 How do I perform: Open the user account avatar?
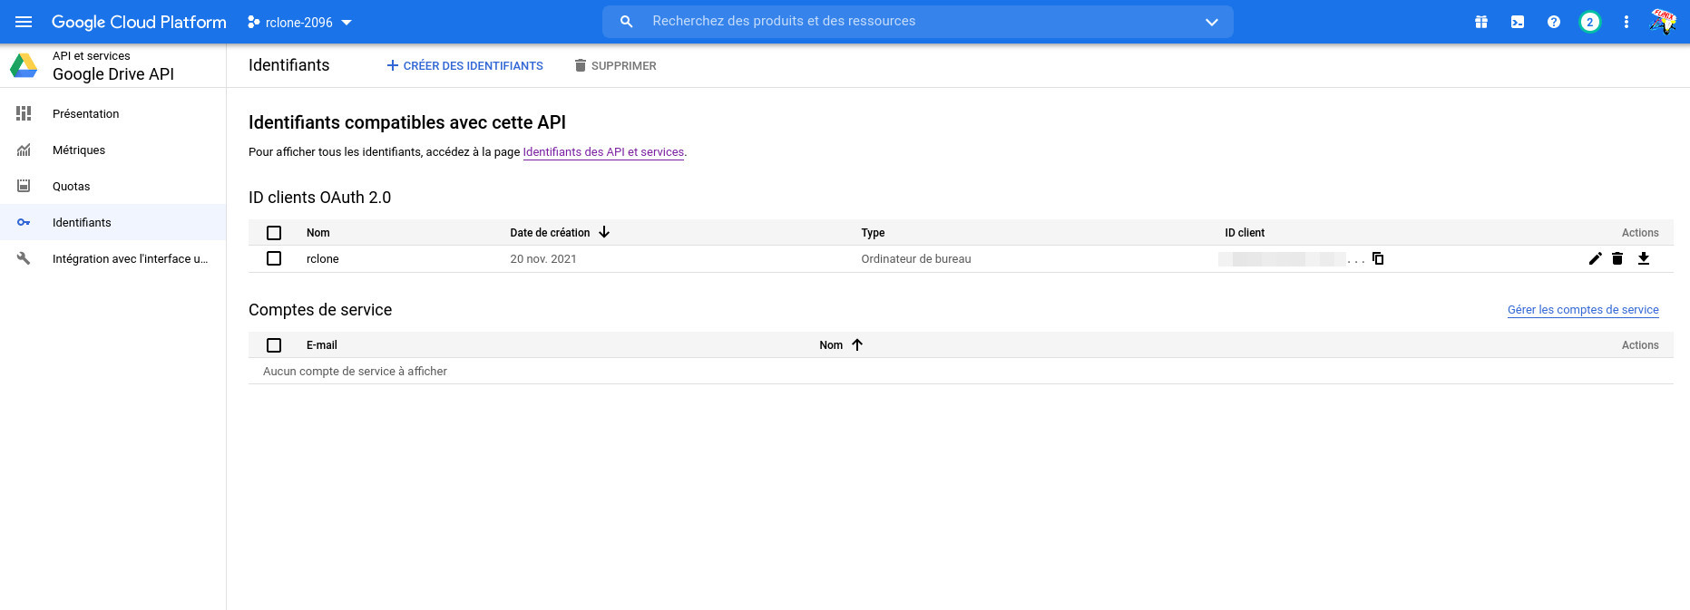click(1663, 22)
